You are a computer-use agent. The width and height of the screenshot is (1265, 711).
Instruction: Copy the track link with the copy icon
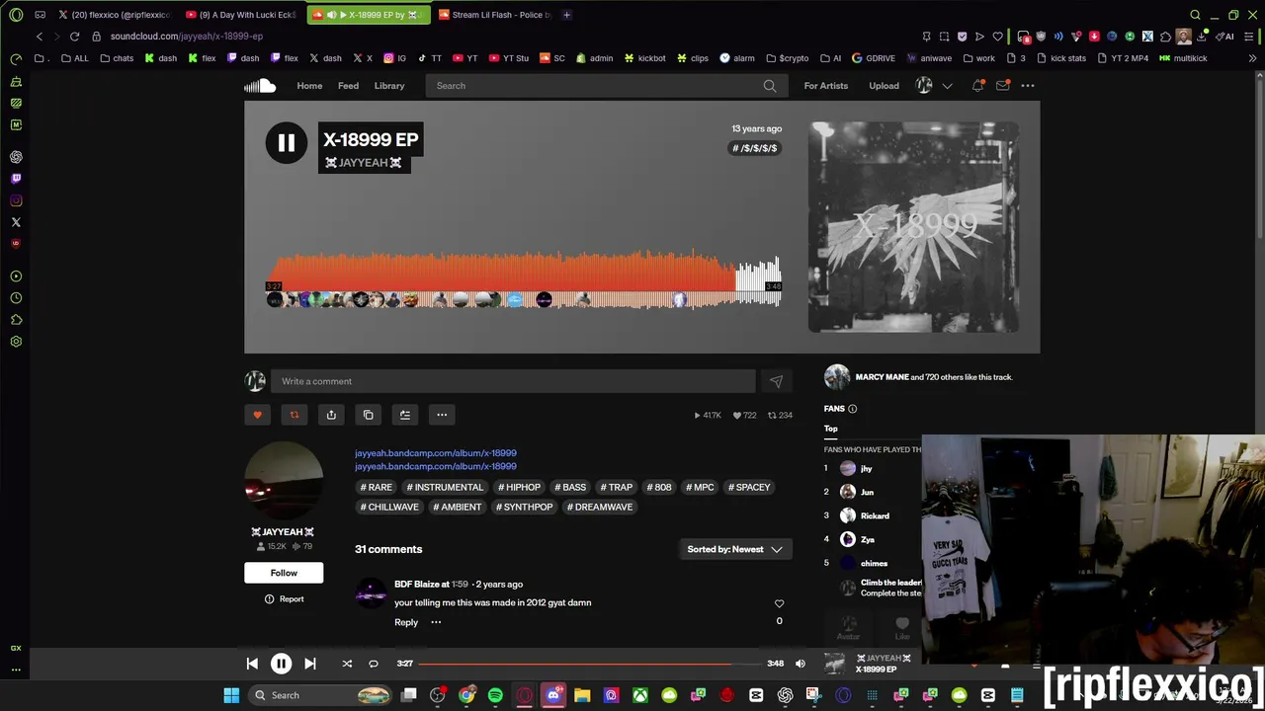tap(368, 415)
